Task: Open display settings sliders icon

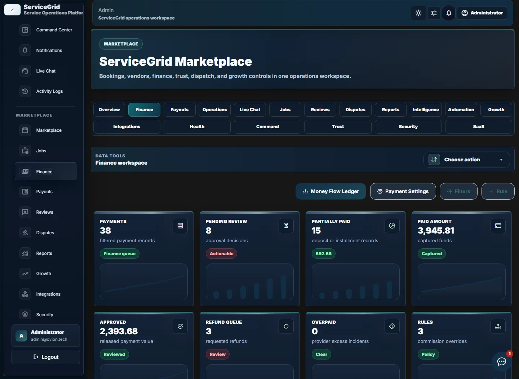Action: [x=434, y=13]
